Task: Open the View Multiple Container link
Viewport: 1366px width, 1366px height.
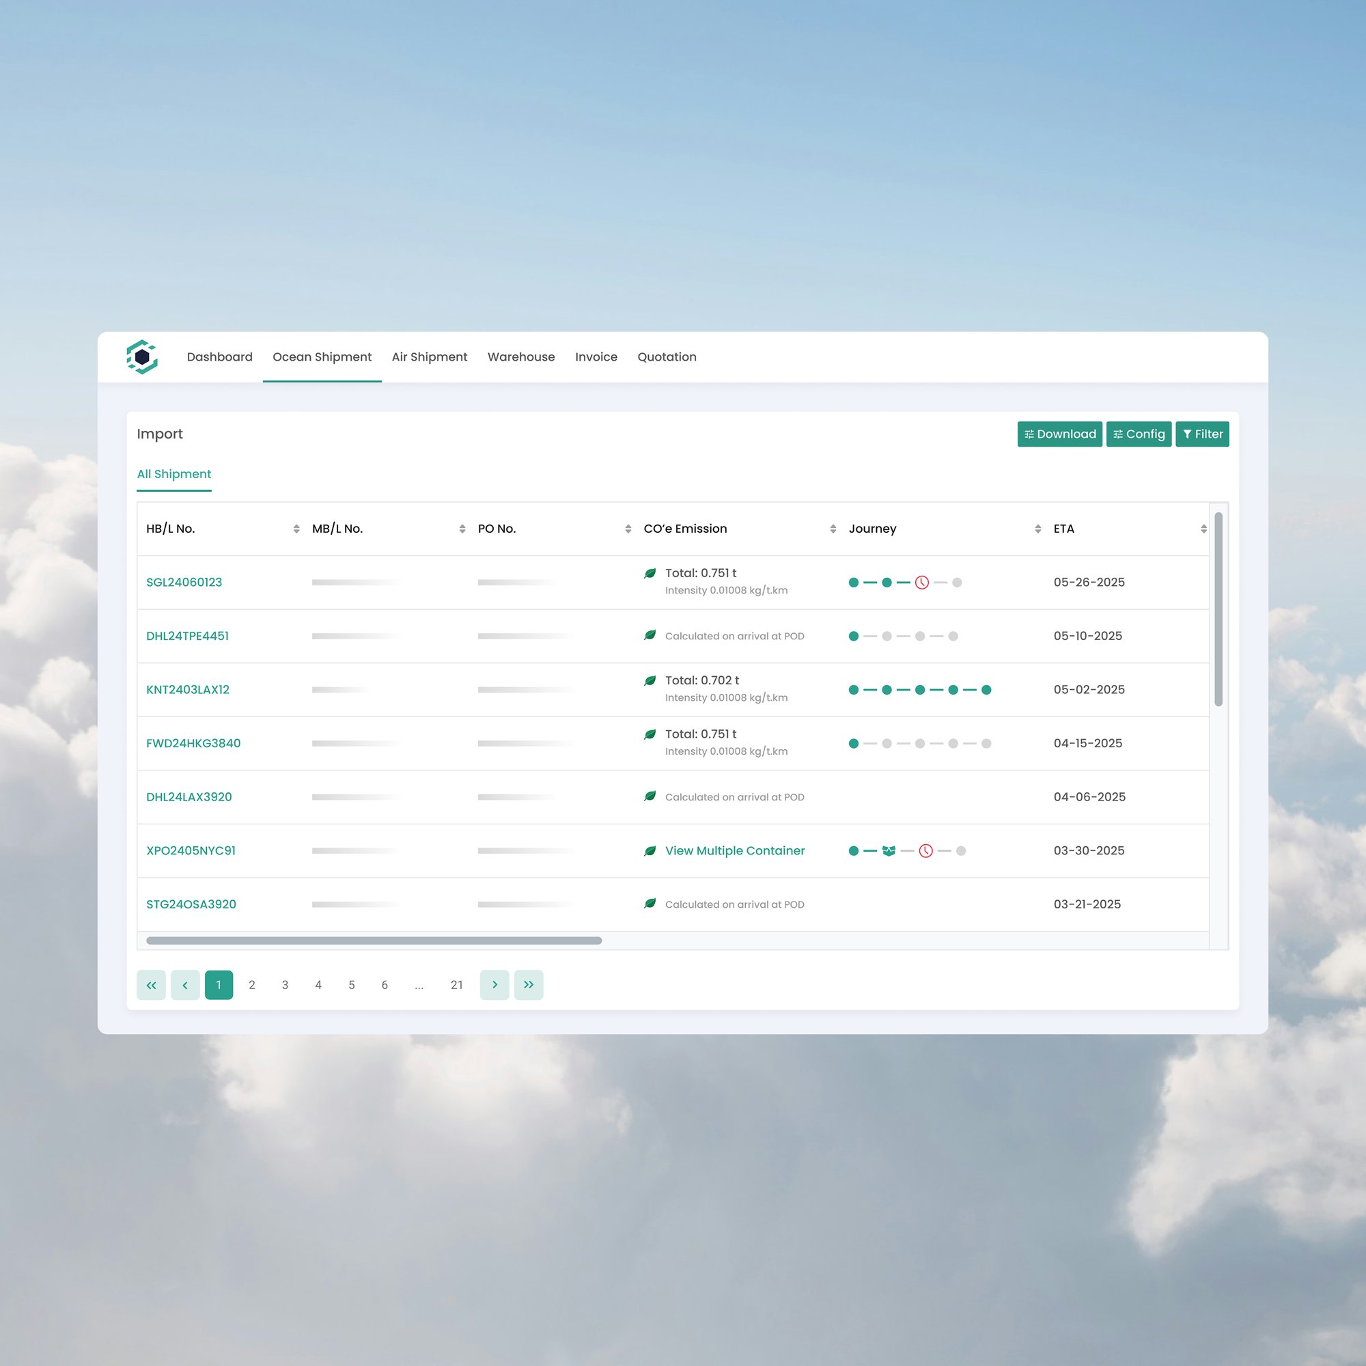Action: (x=735, y=850)
